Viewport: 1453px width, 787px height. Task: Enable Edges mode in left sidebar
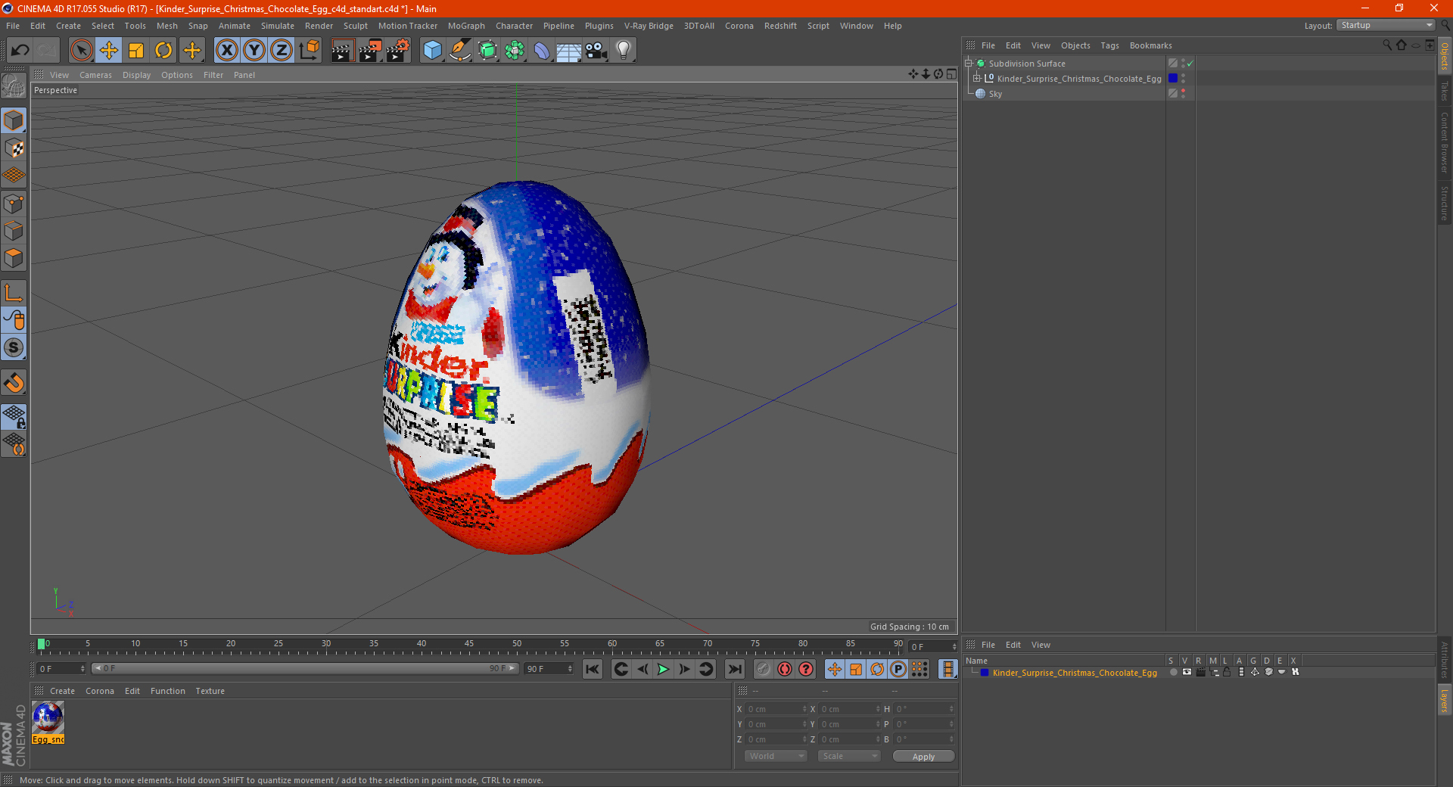tap(14, 231)
